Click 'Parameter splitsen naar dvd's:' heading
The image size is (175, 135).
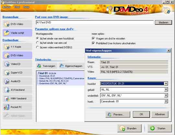point(54,29)
